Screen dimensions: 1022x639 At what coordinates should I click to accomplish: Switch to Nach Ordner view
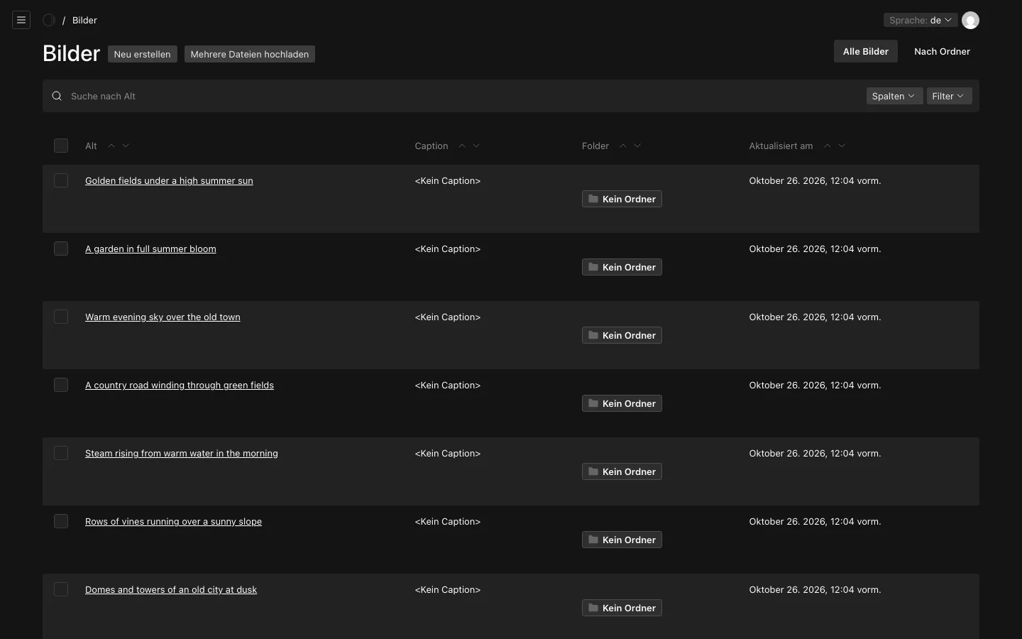[x=942, y=51]
